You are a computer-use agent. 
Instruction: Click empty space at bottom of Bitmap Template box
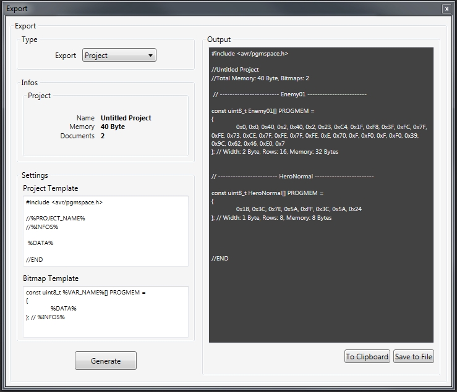pyautogui.click(x=105, y=329)
